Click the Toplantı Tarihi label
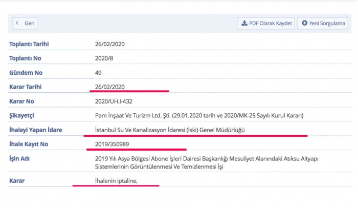 point(29,44)
